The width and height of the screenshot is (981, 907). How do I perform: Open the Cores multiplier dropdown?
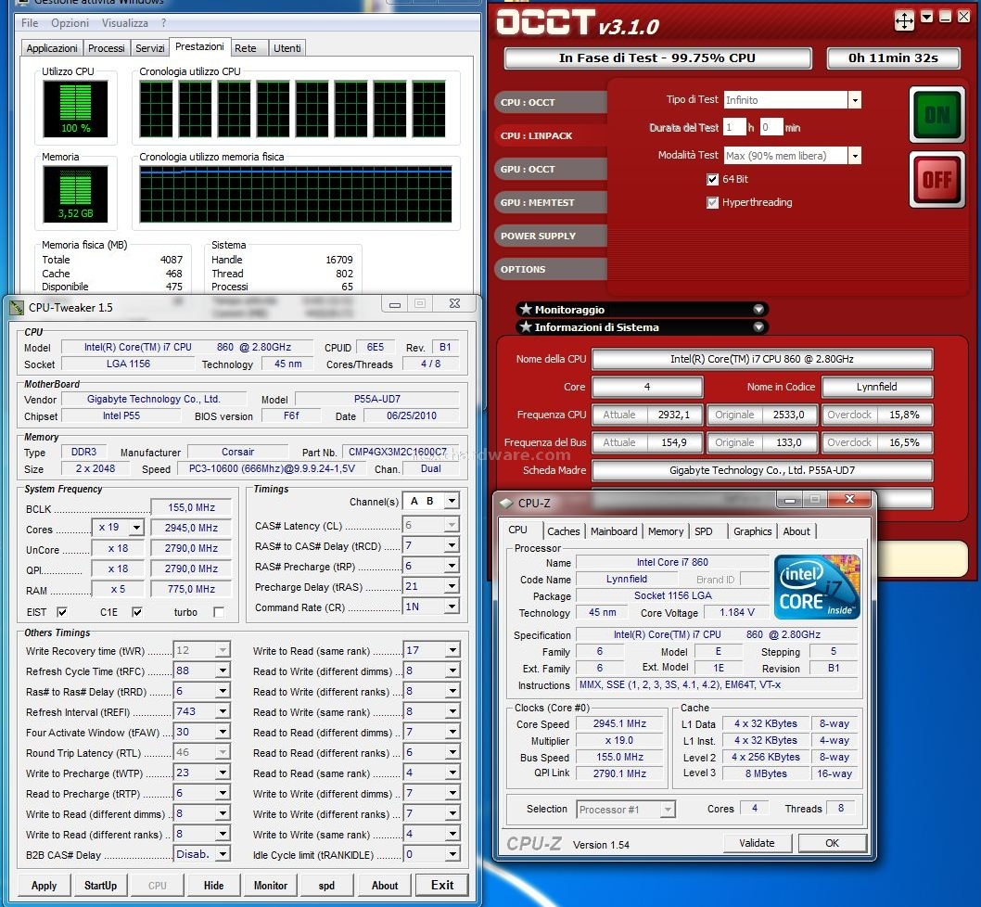(x=136, y=528)
